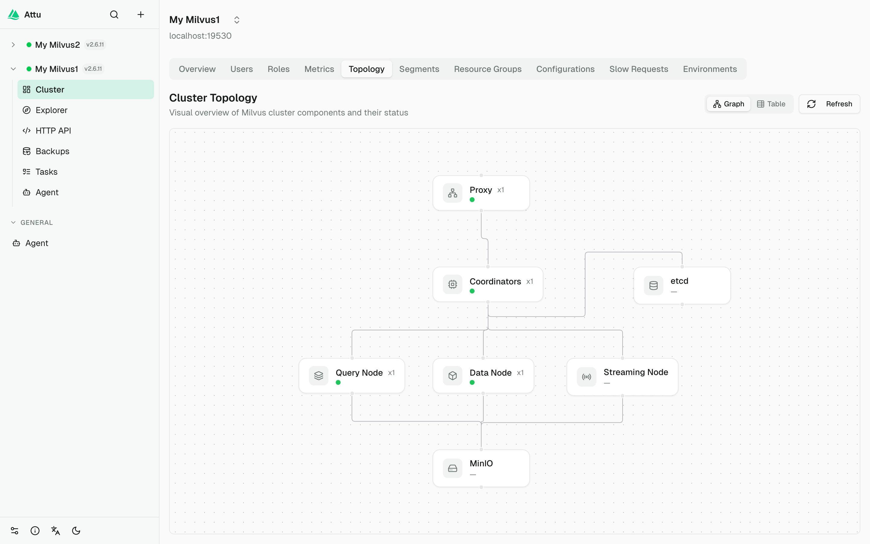Click the Cluster Topology heading
The width and height of the screenshot is (870, 544).
click(x=213, y=98)
